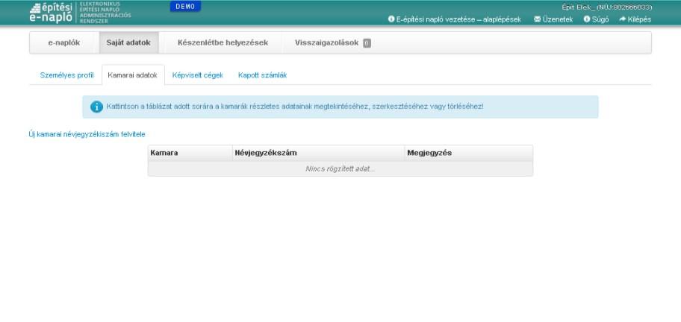Image resolution: width=681 pixels, height=322 pixels.
Task: Click the DEMO badge
Action: pyautogui.click(x=185, y=7)
